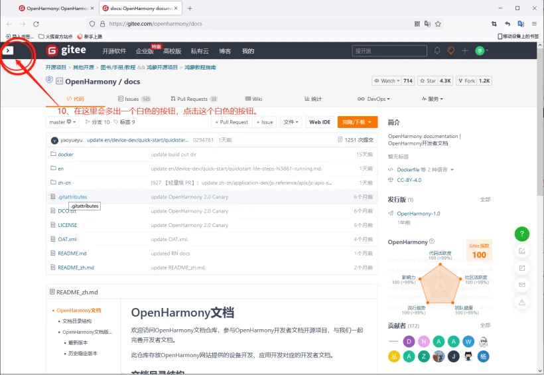Click 企业版 in top navigation
The image size is (544, 375).
pos(145,51)
